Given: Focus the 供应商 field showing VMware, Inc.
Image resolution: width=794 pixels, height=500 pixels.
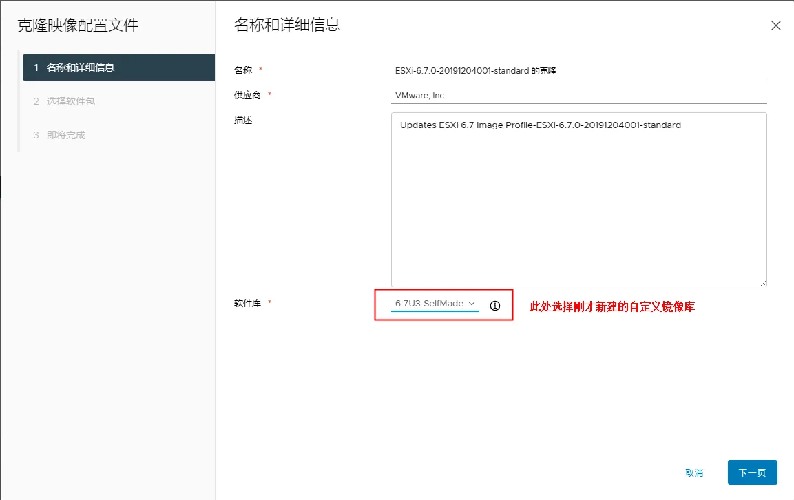Looking at the screenshot, I should click(578, 96).
